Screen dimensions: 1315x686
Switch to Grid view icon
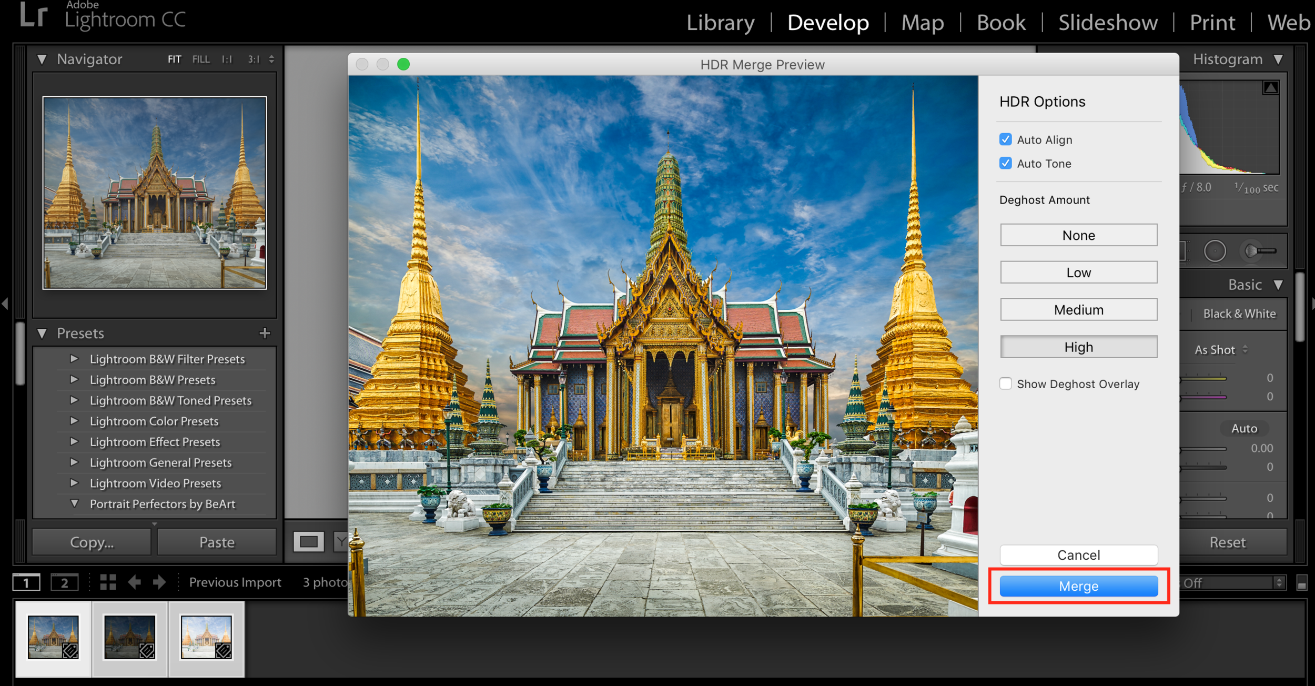[108, 582]
